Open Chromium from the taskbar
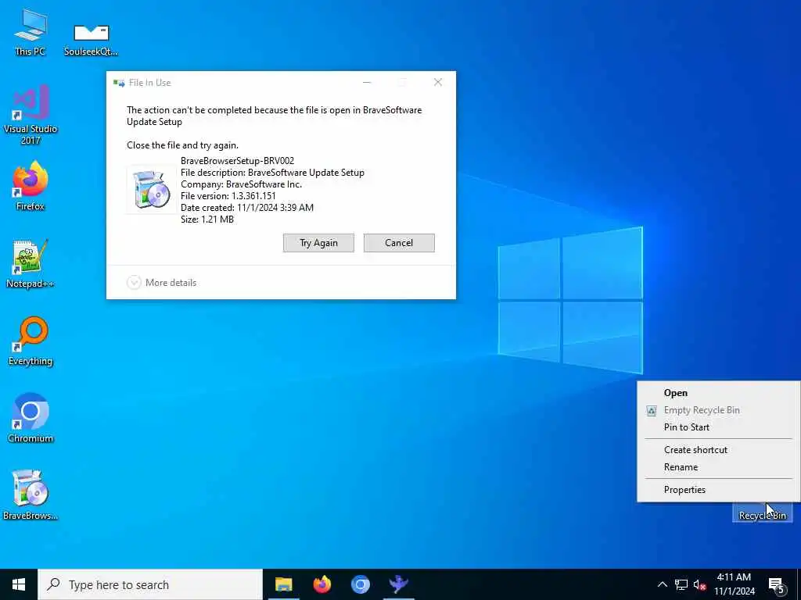Viewport: 801px width, 600px height. (x=360, y=584)
